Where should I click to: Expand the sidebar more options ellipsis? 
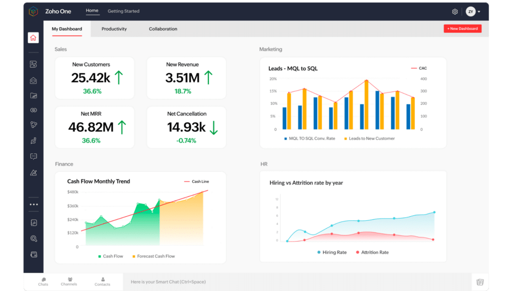pyautogui.click(x=33, y=204)
